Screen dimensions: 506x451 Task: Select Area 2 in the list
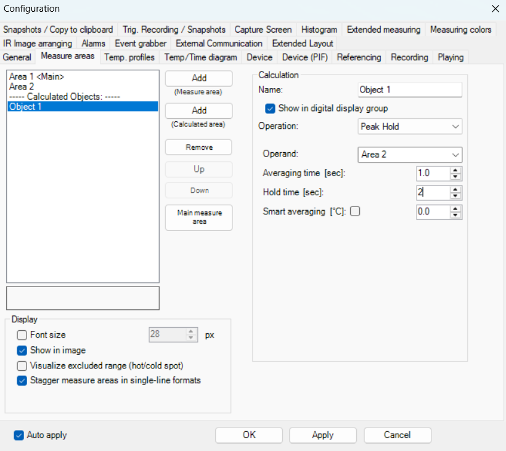(83, 86)
